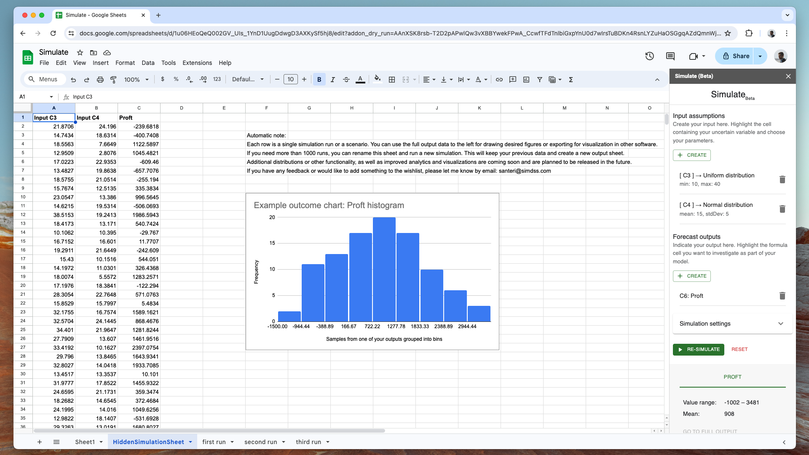Toggle borders icon in spreadsheet toolbar

click(x=391, y=80)
